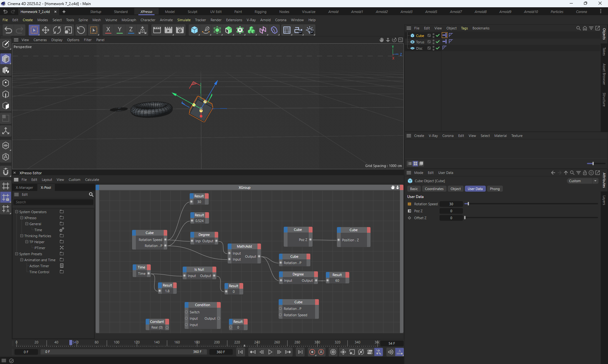Toggle the X axis lock
This screenshot has width=608, height=364.
pos(108,30)
